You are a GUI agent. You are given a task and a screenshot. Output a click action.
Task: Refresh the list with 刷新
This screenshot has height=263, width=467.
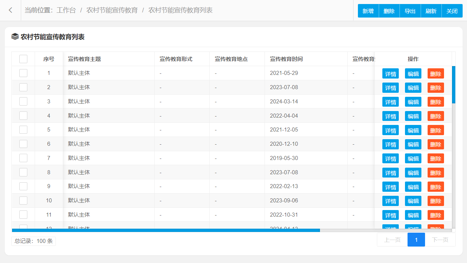[431, 11]
